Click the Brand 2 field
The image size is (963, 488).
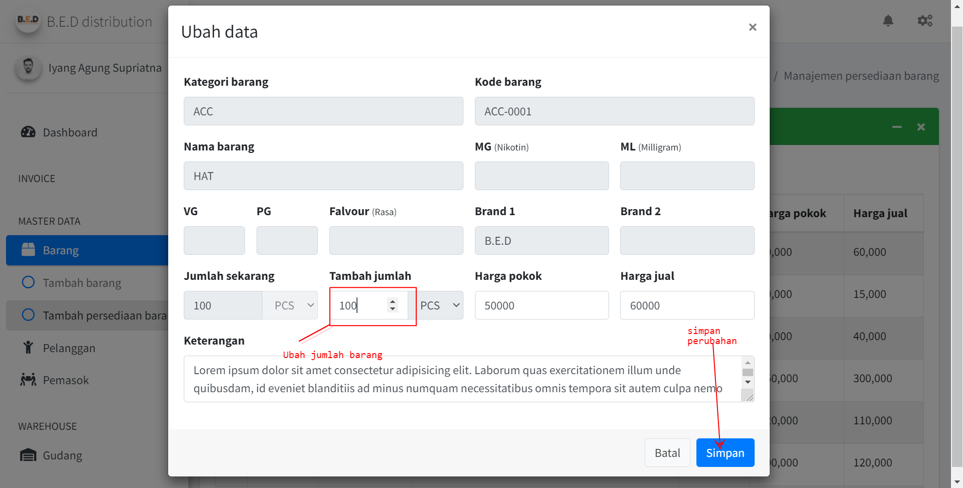click(687, 241)
